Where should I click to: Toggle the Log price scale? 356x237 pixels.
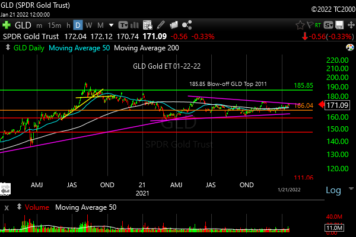click(x=333, y=190)
